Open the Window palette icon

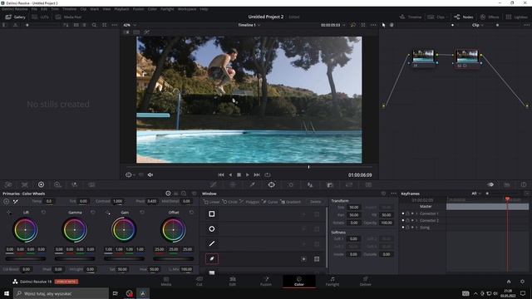272,184
